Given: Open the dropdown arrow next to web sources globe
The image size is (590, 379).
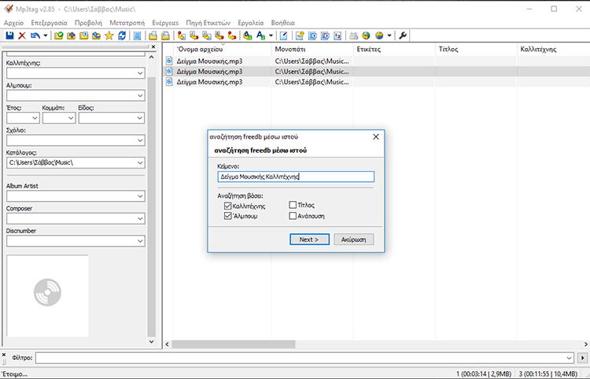Looking at the screenshot, I should click(x=389, y=35).
